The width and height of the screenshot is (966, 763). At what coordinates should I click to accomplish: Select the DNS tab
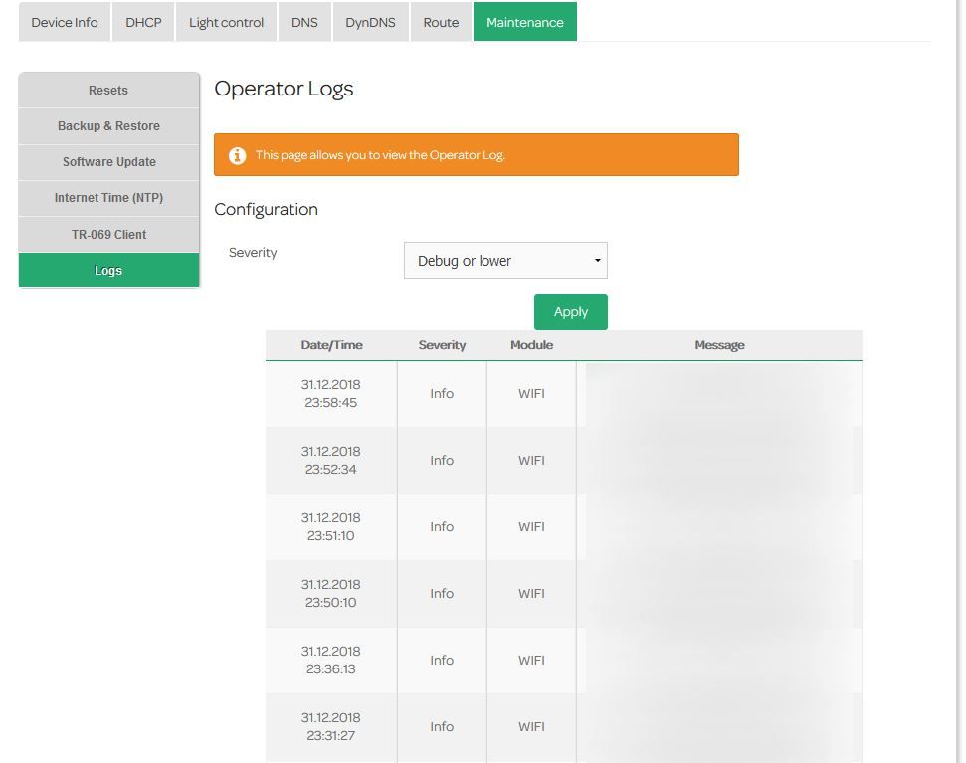(x=304, y=22)
